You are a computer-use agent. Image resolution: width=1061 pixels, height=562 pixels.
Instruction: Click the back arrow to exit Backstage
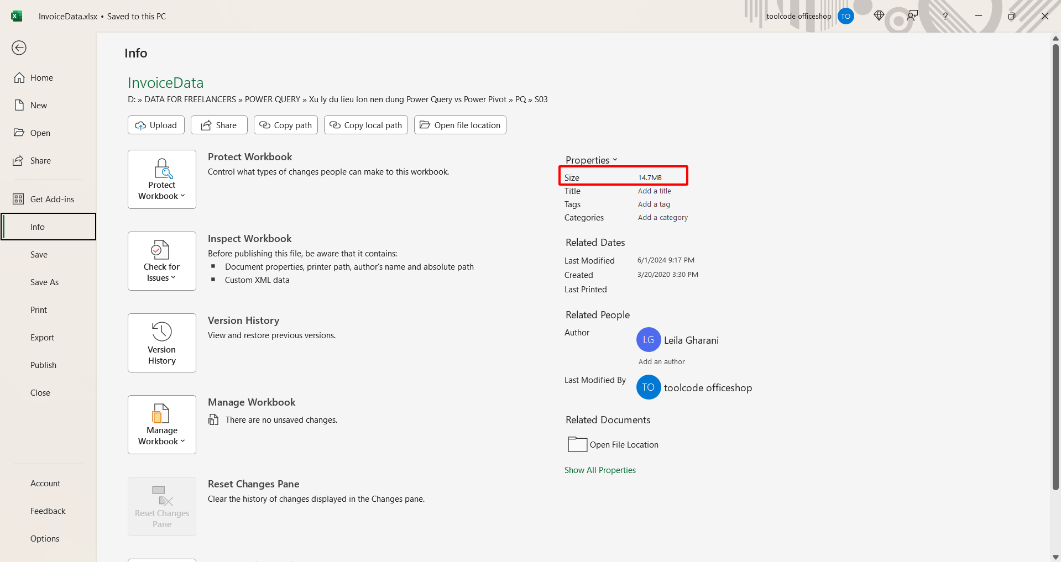[x=19, y=48]
